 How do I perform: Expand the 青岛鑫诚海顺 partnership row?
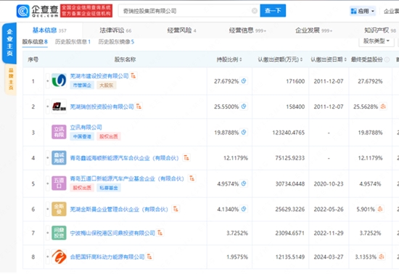[48, 158]
